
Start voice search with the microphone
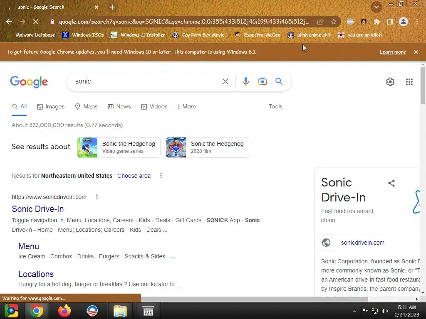[x=245, y=81]
